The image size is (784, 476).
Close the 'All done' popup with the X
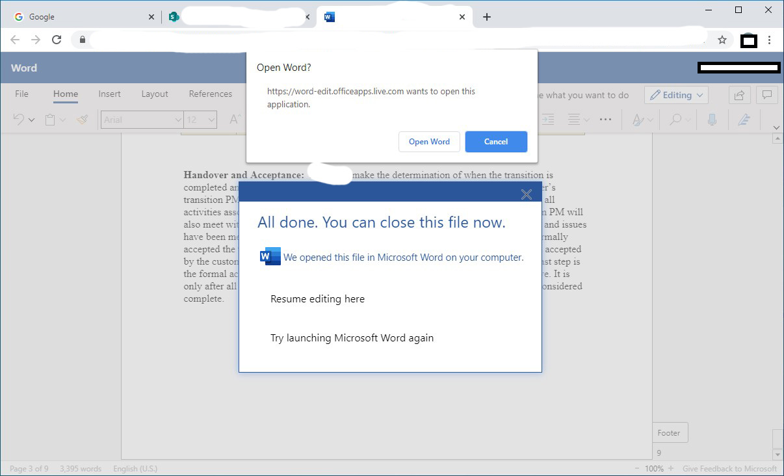point(527,194)
